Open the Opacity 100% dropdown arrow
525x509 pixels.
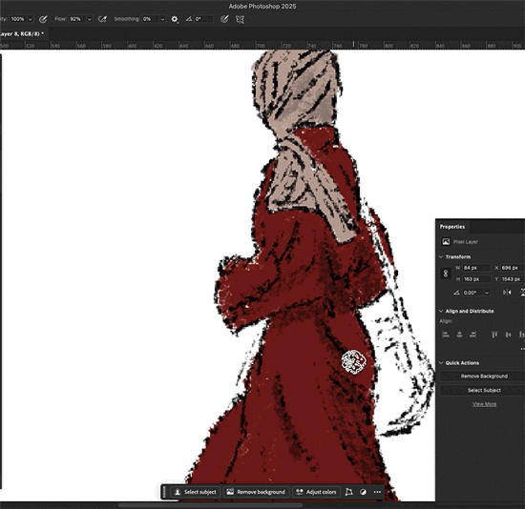31,19
